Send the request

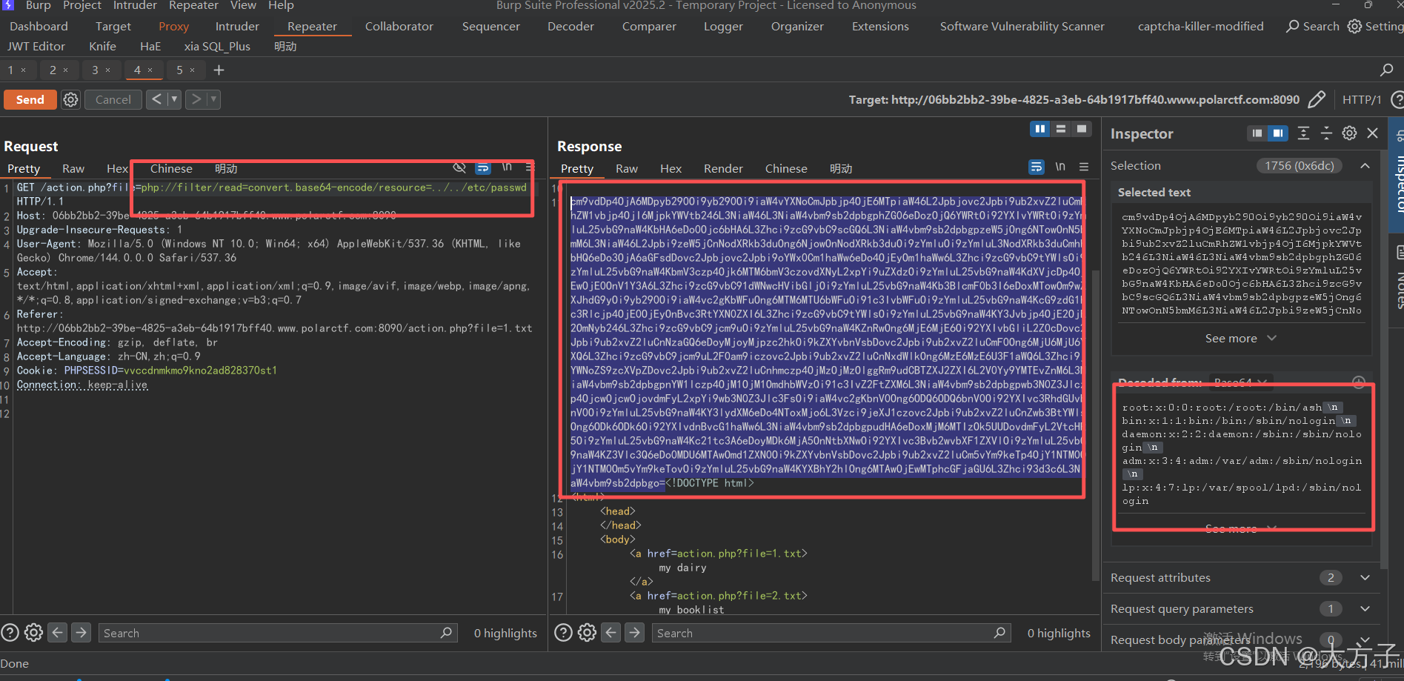tap(30, 99)
